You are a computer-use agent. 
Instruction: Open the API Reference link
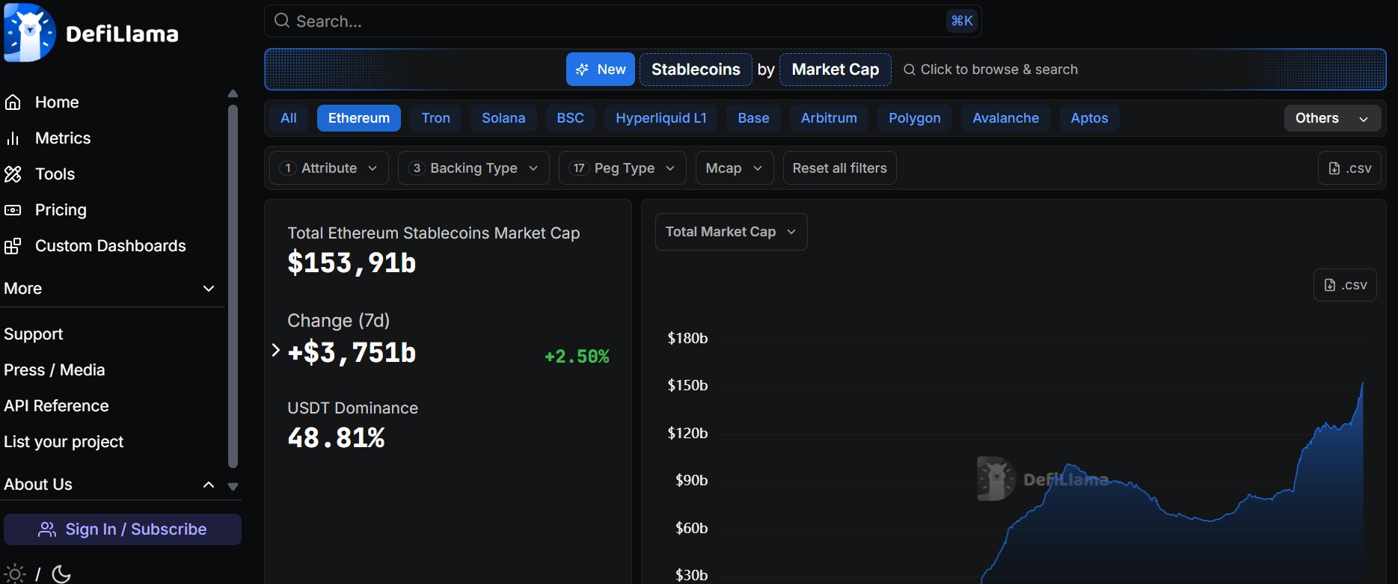pyautogui.click(x=56, y=406)
